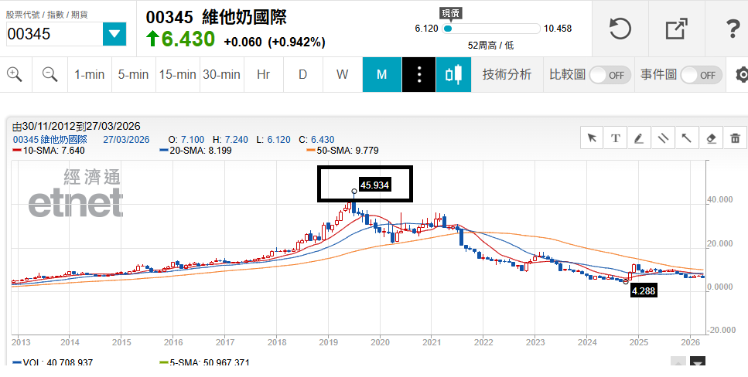This screenshot has height=377, width=748.
Task: Select the M monthly interval tab
Action: coord(381,75)
